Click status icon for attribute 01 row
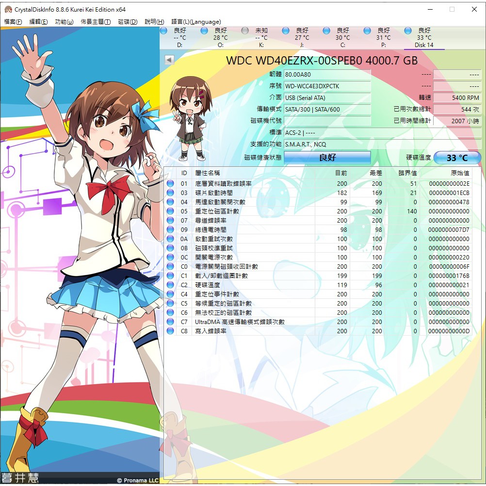The width and height of the screenshot is (486, 486). click(170, 184)
